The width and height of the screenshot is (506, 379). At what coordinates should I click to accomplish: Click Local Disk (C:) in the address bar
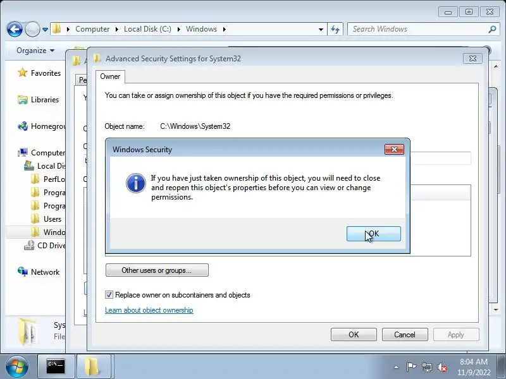pos(147,29)
